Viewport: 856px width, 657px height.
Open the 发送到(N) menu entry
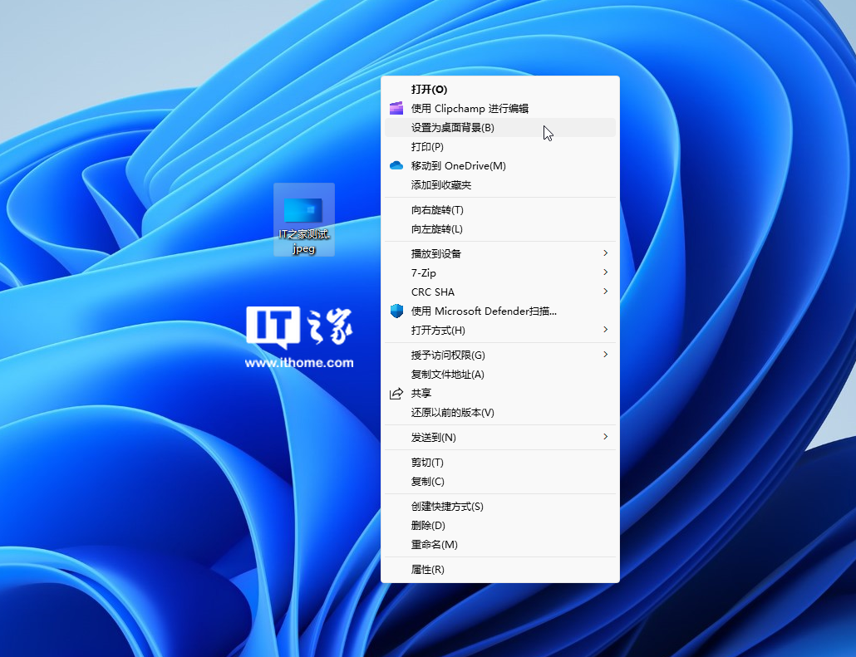coord(500,438)
